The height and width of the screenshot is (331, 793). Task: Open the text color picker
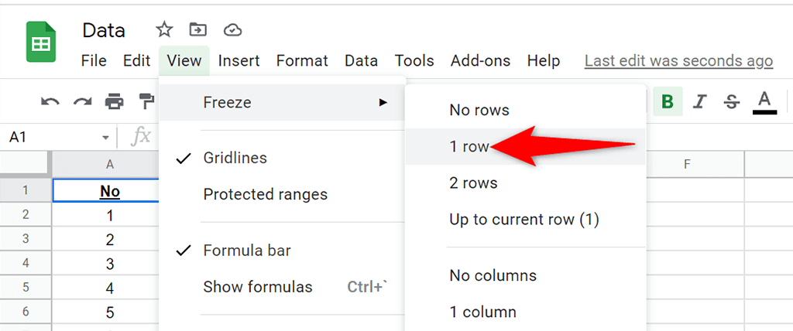coord(764,102)
